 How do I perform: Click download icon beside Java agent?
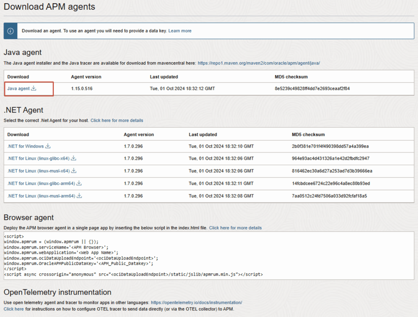[x=34, y=89]
